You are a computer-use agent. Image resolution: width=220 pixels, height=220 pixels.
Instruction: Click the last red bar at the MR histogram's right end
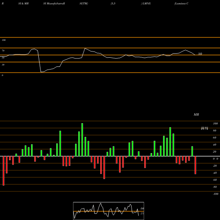(x=195, y=165)
